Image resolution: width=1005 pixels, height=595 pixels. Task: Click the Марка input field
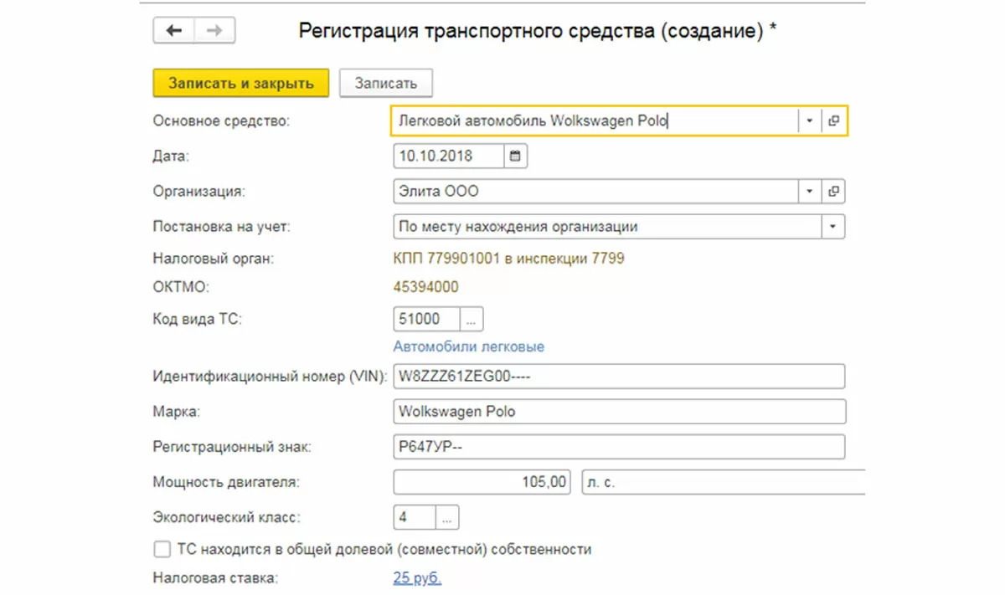618,412
